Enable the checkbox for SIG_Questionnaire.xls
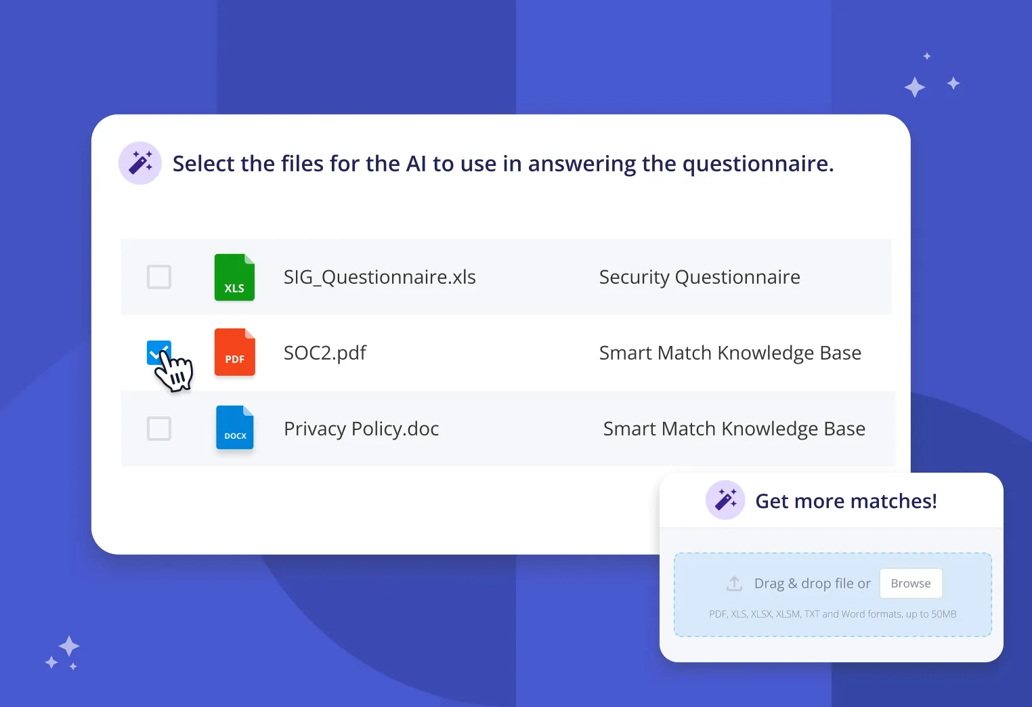Image resolution: width=1032 pixels, height=707 pixels. pos(158,277)
